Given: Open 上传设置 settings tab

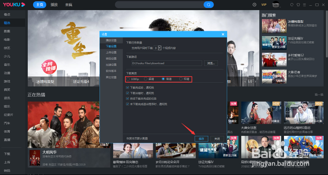Looking at the screenshot, I should (111, 52).
